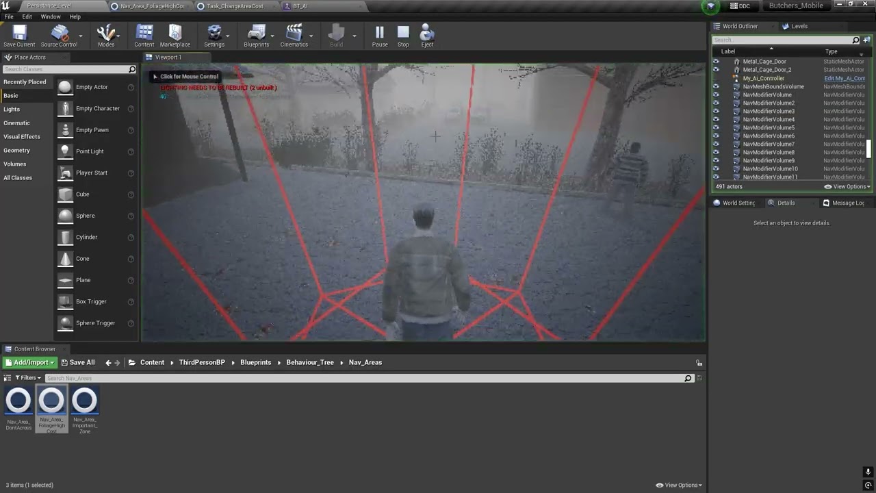Image resolution: width=876 pixels, height=493 pixels.
Task: Select the Player Start icon
Action: pos(65,173)
